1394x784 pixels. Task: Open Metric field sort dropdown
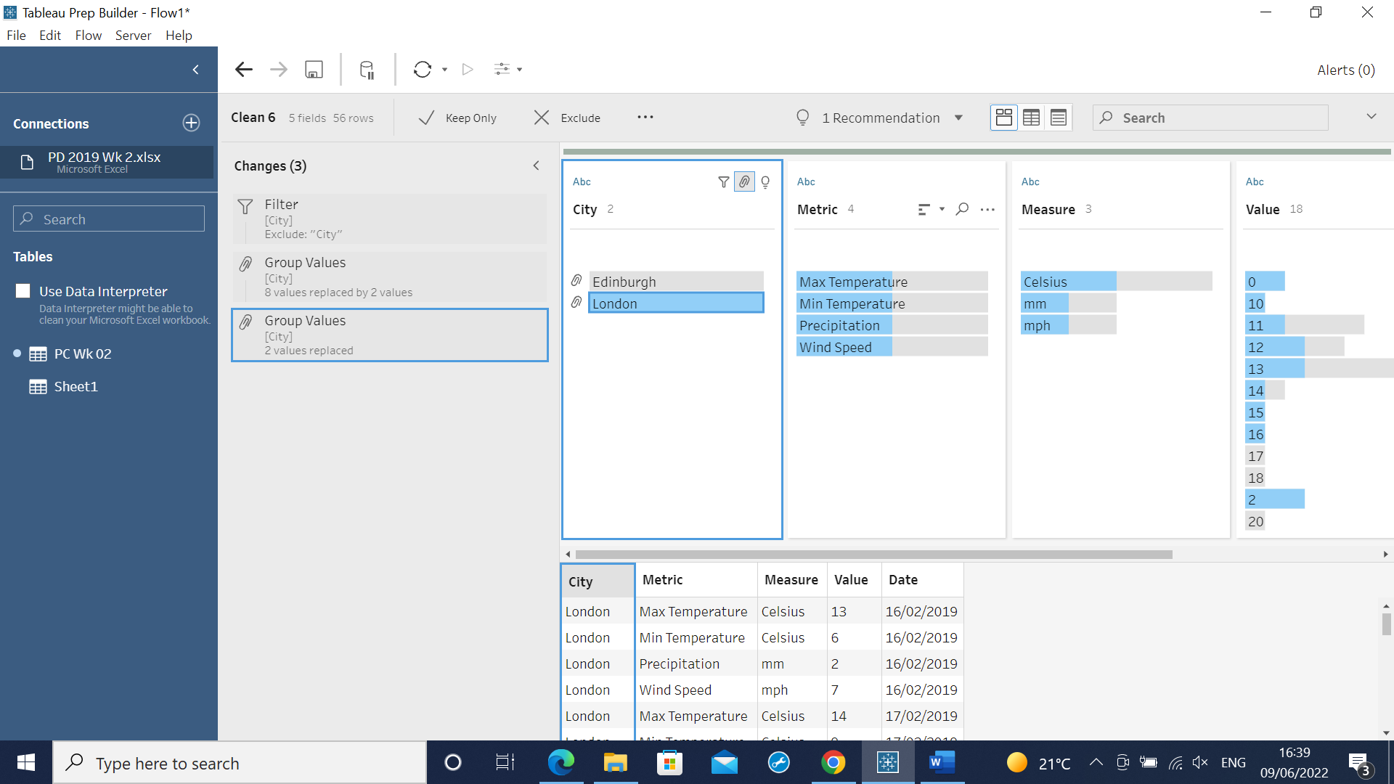(x=942, y=209)
